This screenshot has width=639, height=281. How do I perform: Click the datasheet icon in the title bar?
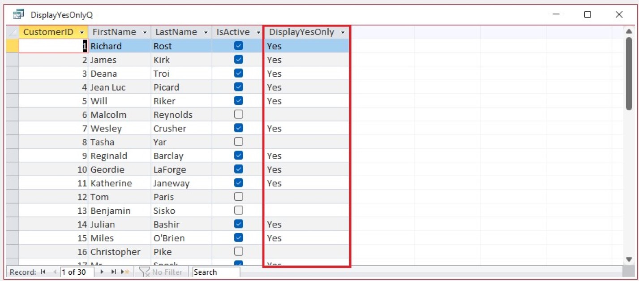click(x=18, y=14)
